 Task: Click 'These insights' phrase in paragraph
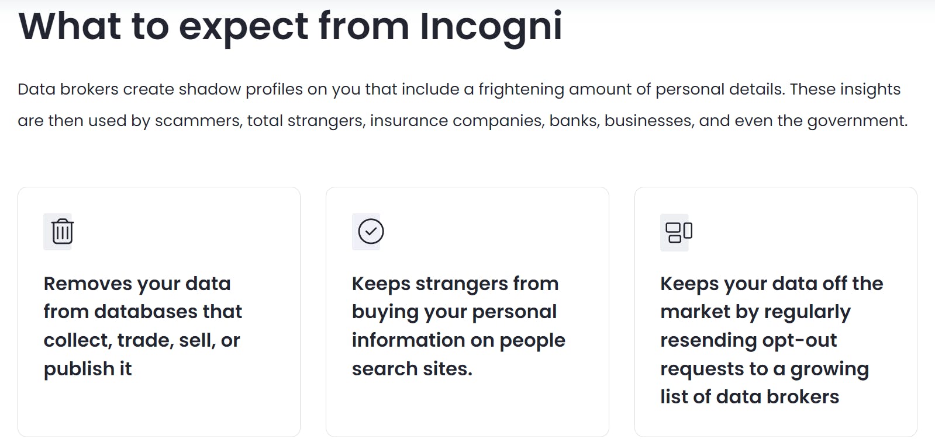click(845, 89)
